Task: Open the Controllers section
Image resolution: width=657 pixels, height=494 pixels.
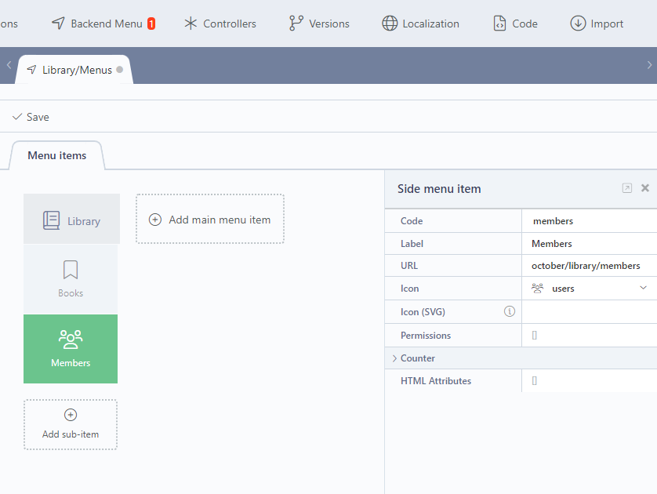Action: pos(220,24)
